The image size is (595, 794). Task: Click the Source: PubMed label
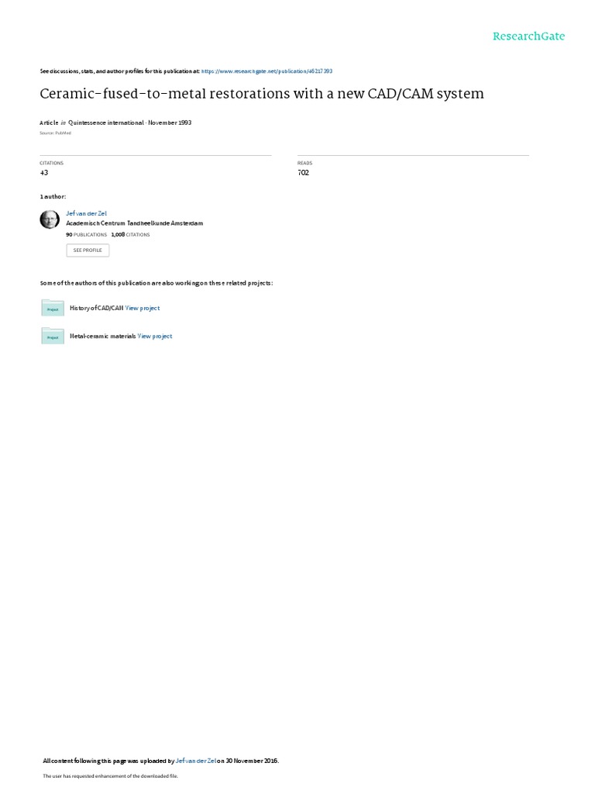(56, 133)
